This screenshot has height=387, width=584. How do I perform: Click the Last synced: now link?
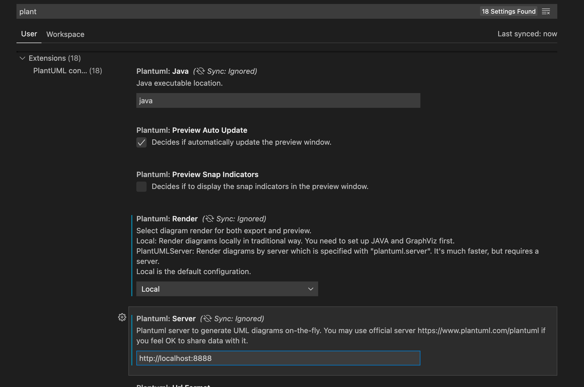point(527,34)
